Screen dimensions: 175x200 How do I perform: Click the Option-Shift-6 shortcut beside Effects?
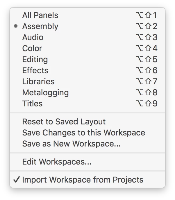coord(147,71)
